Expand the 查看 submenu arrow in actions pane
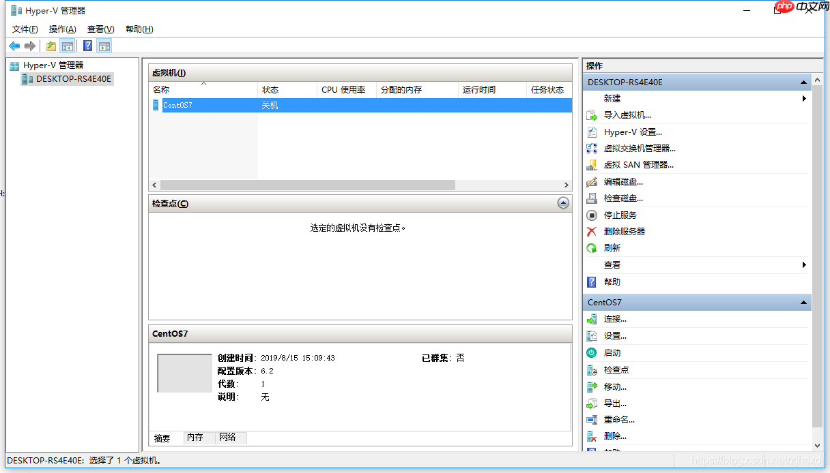This screenshot has height=473, width=830. (x=805, y=264)
